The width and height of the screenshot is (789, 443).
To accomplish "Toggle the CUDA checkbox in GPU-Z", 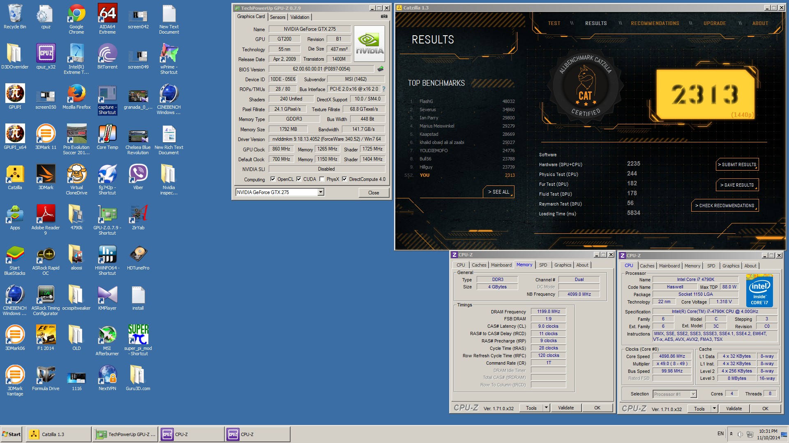I will 299,179.
